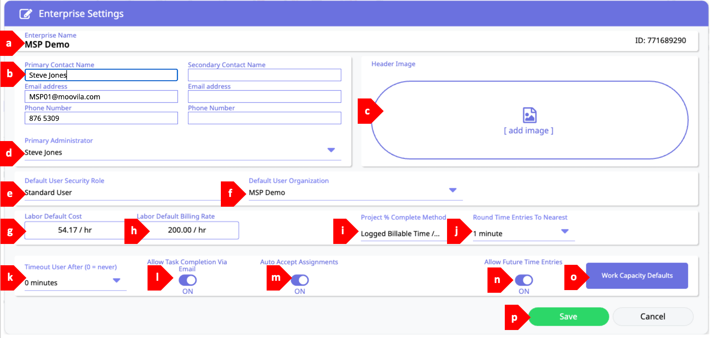Click the Primary Contact Name field
This screenshot has width=711, height=338.
click(101, 75)
